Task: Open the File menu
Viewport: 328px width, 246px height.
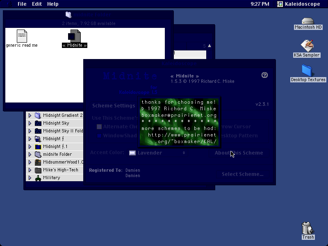Action: 22,4
